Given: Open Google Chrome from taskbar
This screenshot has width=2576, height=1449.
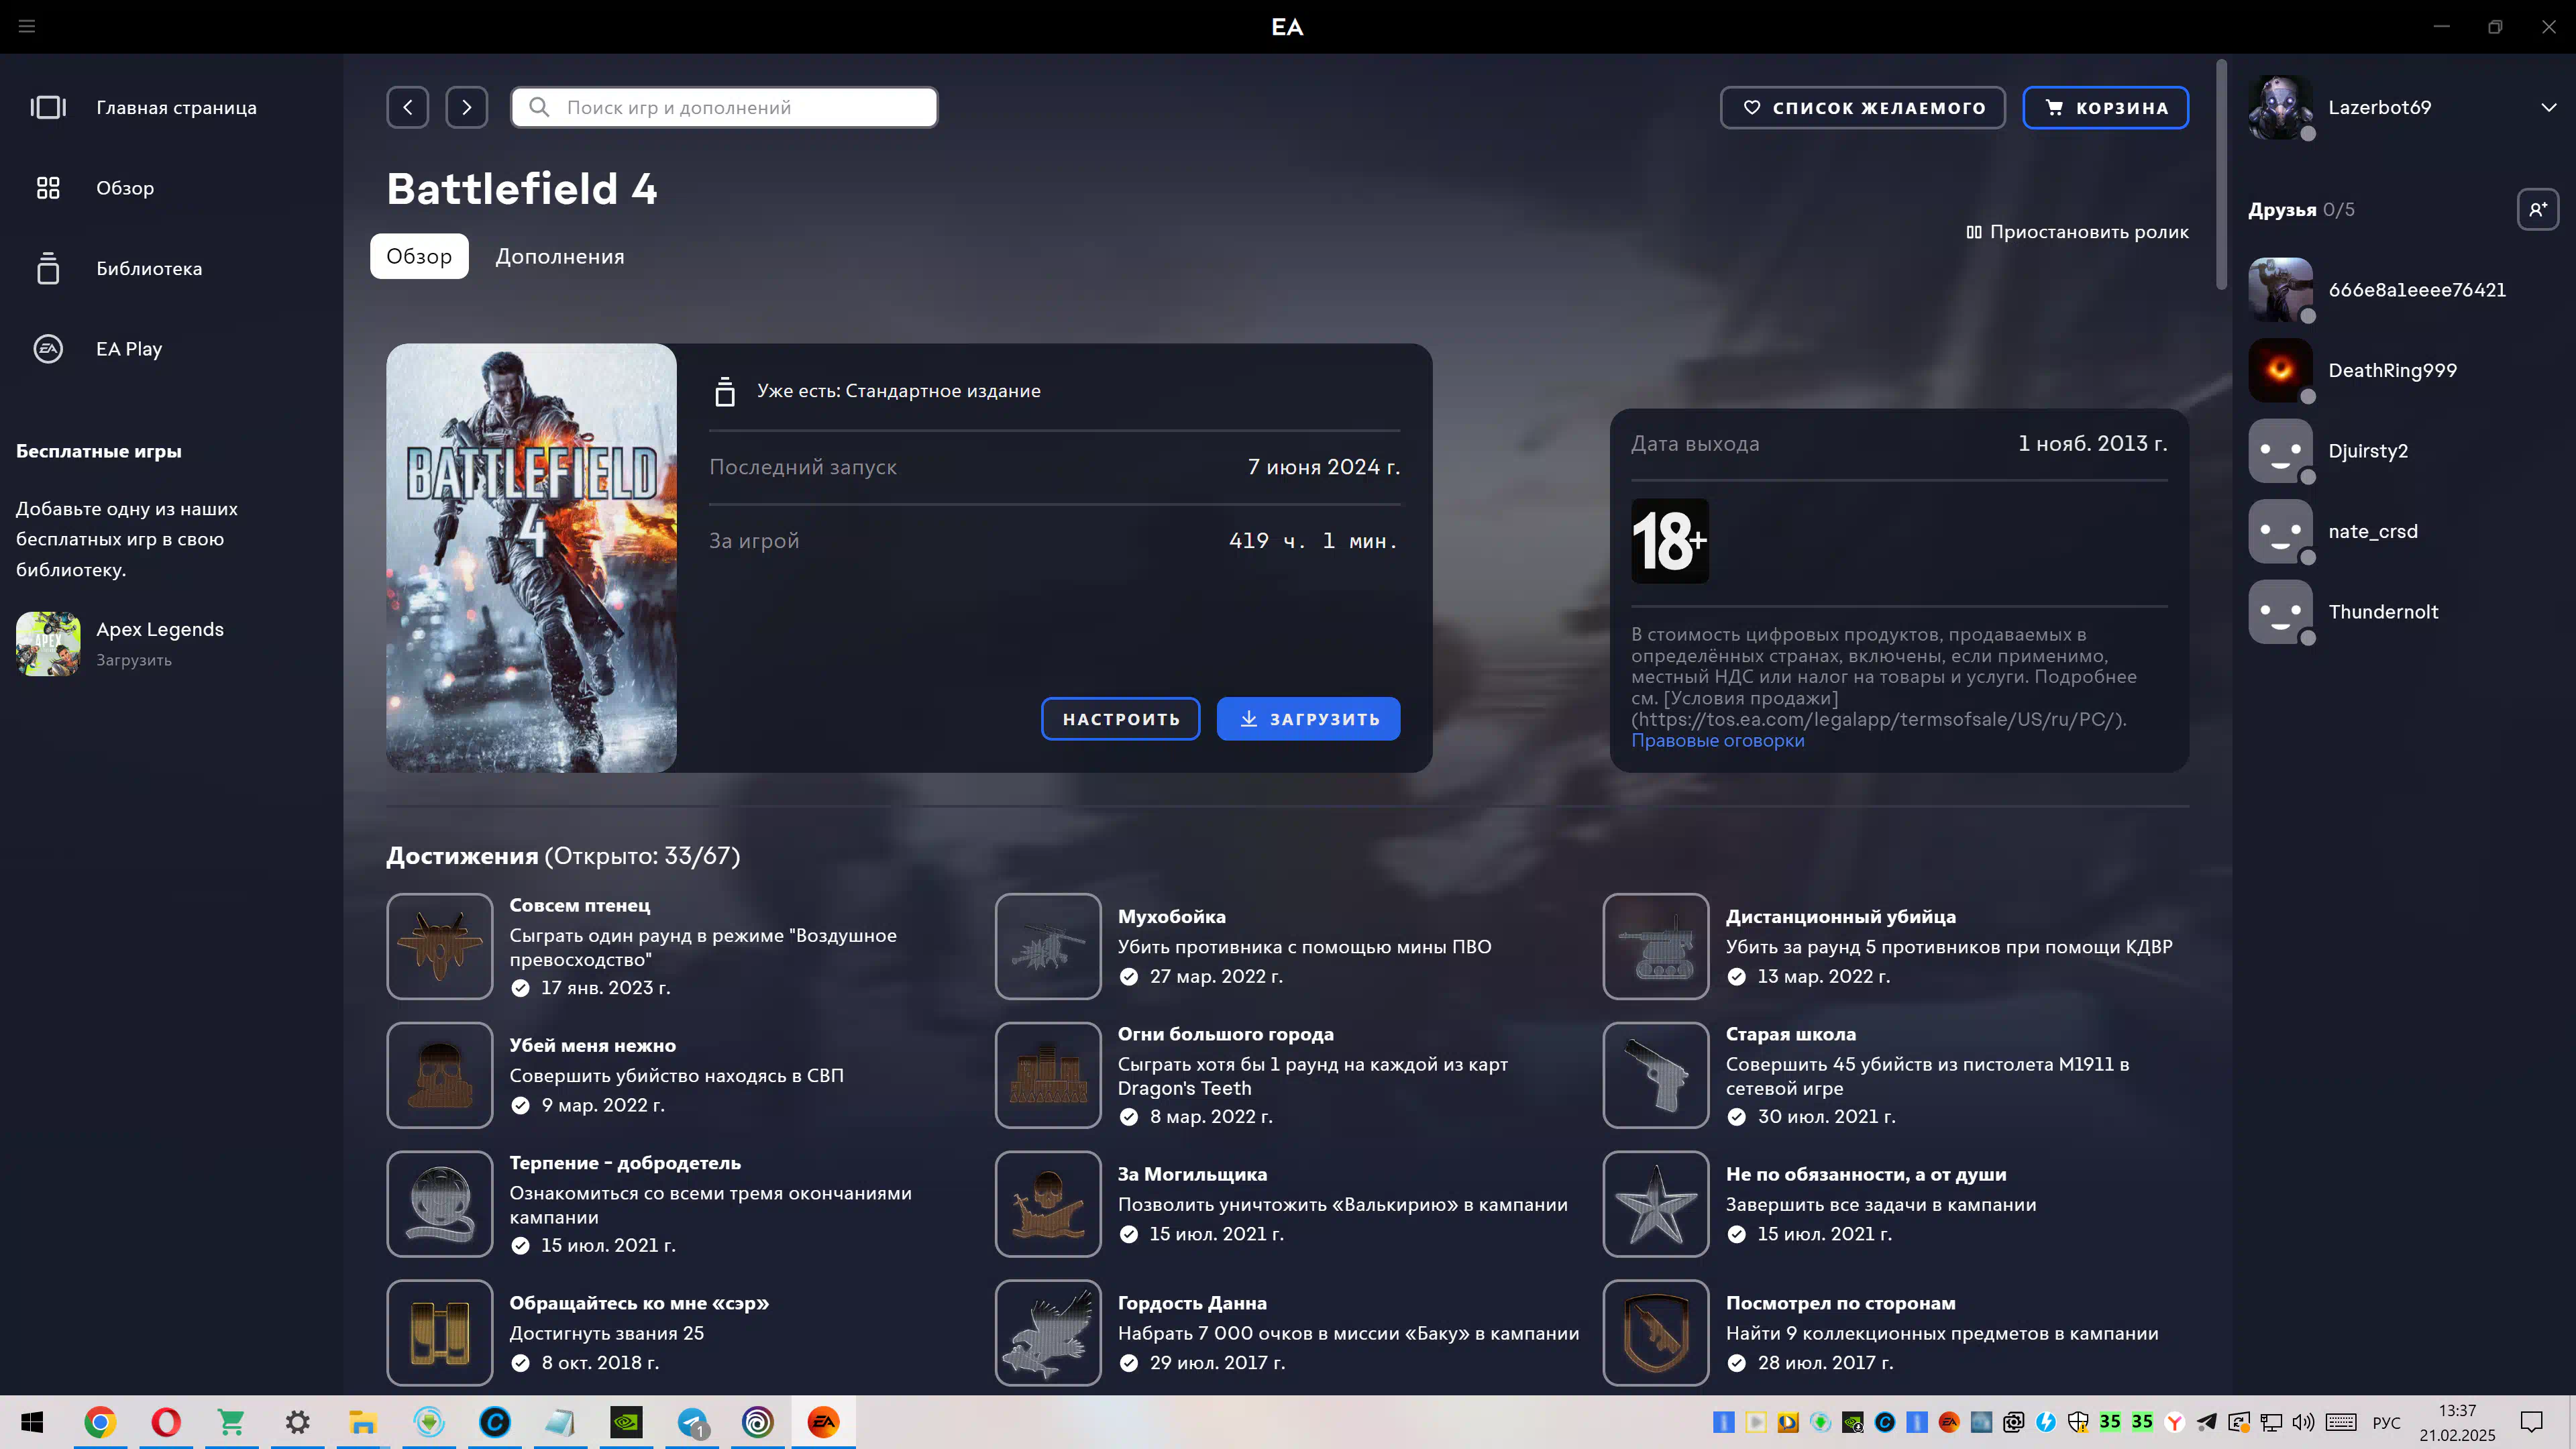Looking at the screenshot, I should tap(100, 1422).
